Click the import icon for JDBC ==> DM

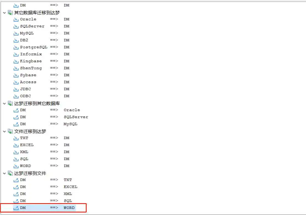tap(16, 89)
